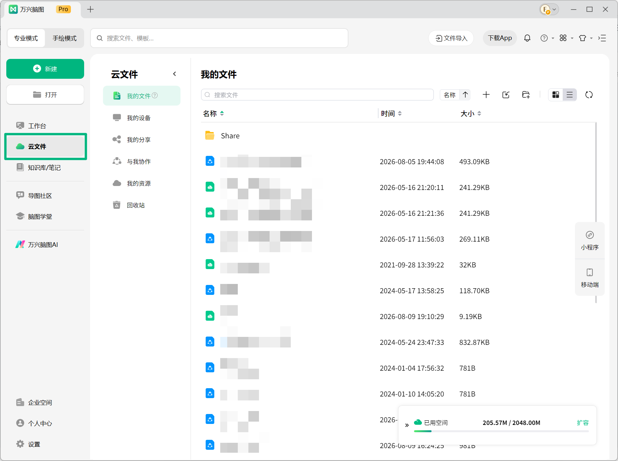Viewport: 618px width, 461px height.
Task: Open 企业空间 in the sidebar
Action: (45, 402)
